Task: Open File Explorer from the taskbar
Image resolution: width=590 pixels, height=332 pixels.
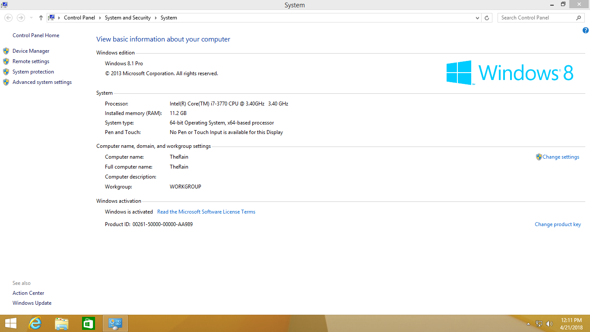Action: click(x=62, y=323)
